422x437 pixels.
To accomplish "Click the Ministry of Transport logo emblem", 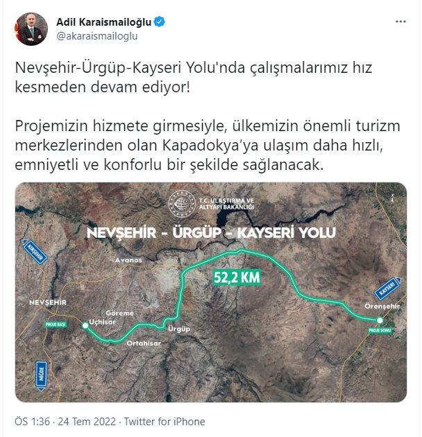I will click(x=182, y=204).
